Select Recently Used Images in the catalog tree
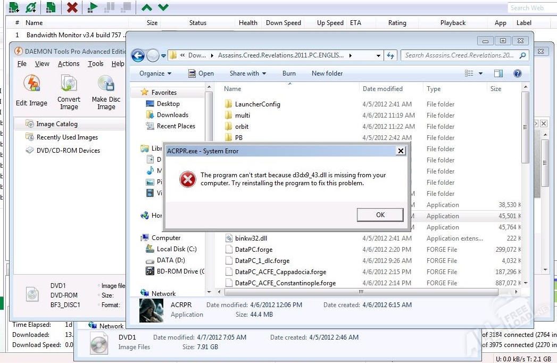The width and height of the screenshot is (557, 363). (67, 137)
